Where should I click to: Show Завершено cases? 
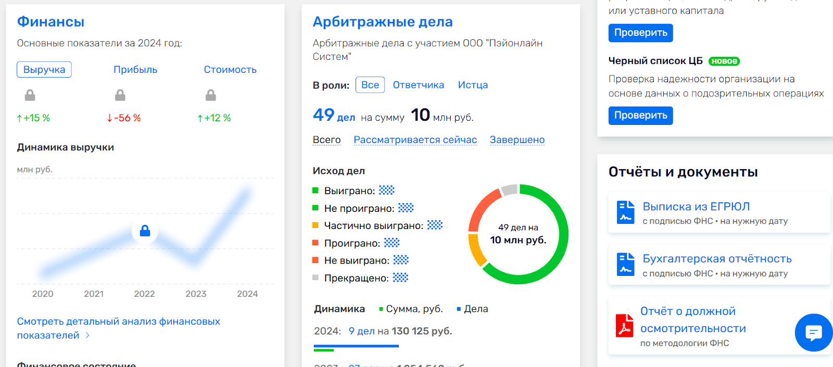tap(517, 140)
